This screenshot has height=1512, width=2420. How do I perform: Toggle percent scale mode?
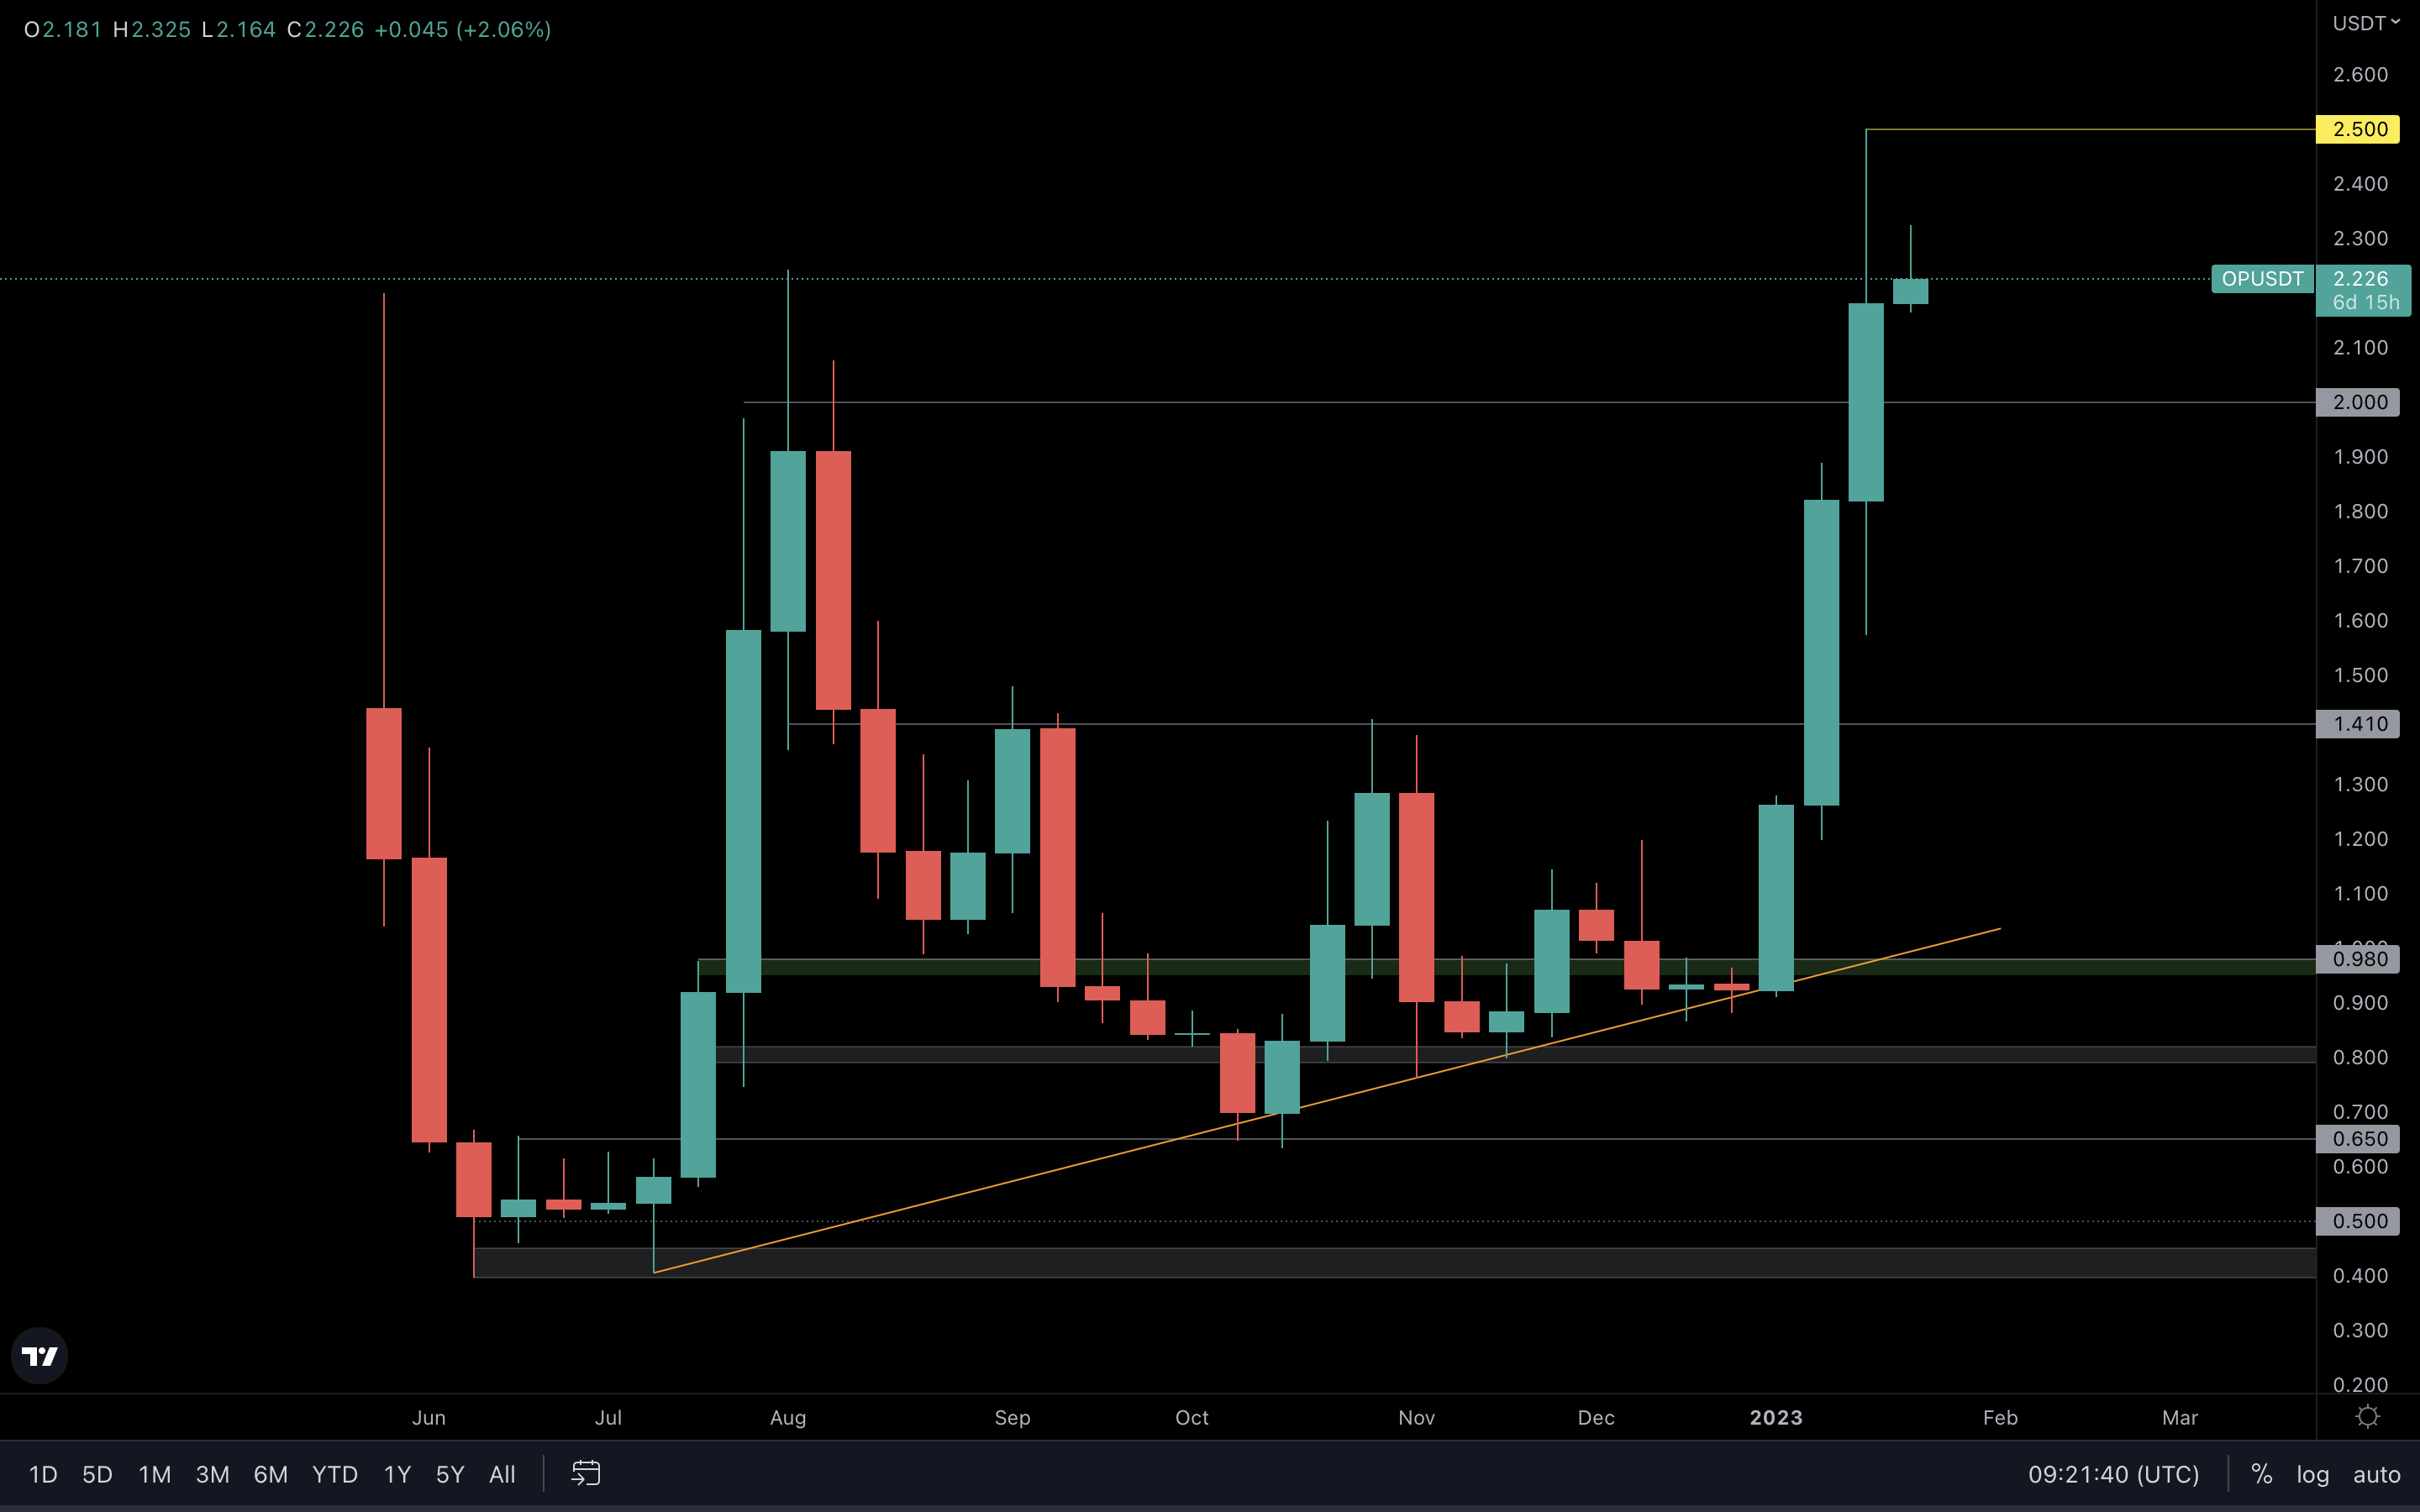tap(2261, 1474)
